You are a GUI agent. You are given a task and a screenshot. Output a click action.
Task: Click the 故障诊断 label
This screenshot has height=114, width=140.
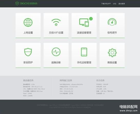click(x=56, y=62)
